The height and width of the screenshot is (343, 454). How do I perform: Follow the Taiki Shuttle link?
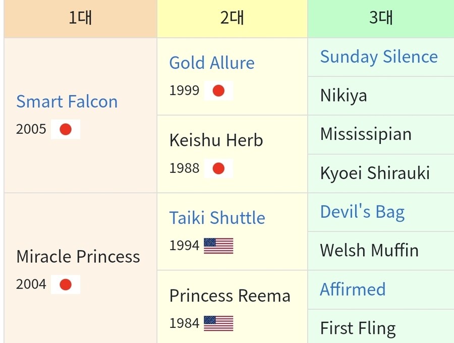tap(217, 218)
